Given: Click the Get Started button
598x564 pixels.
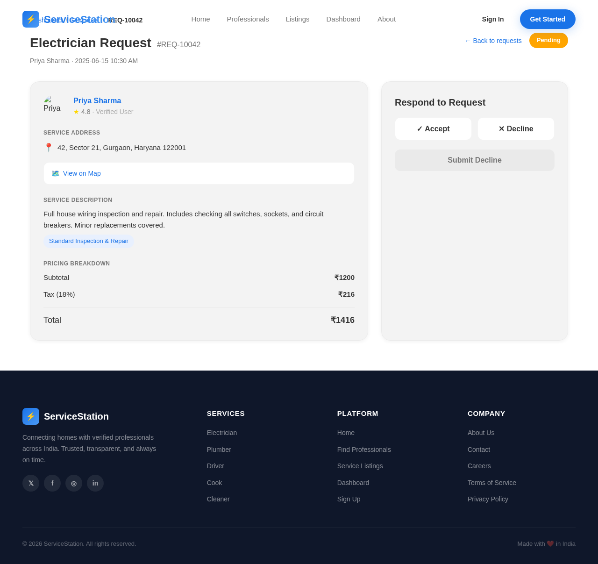Looking at the screenshot, I should point(548,19).
